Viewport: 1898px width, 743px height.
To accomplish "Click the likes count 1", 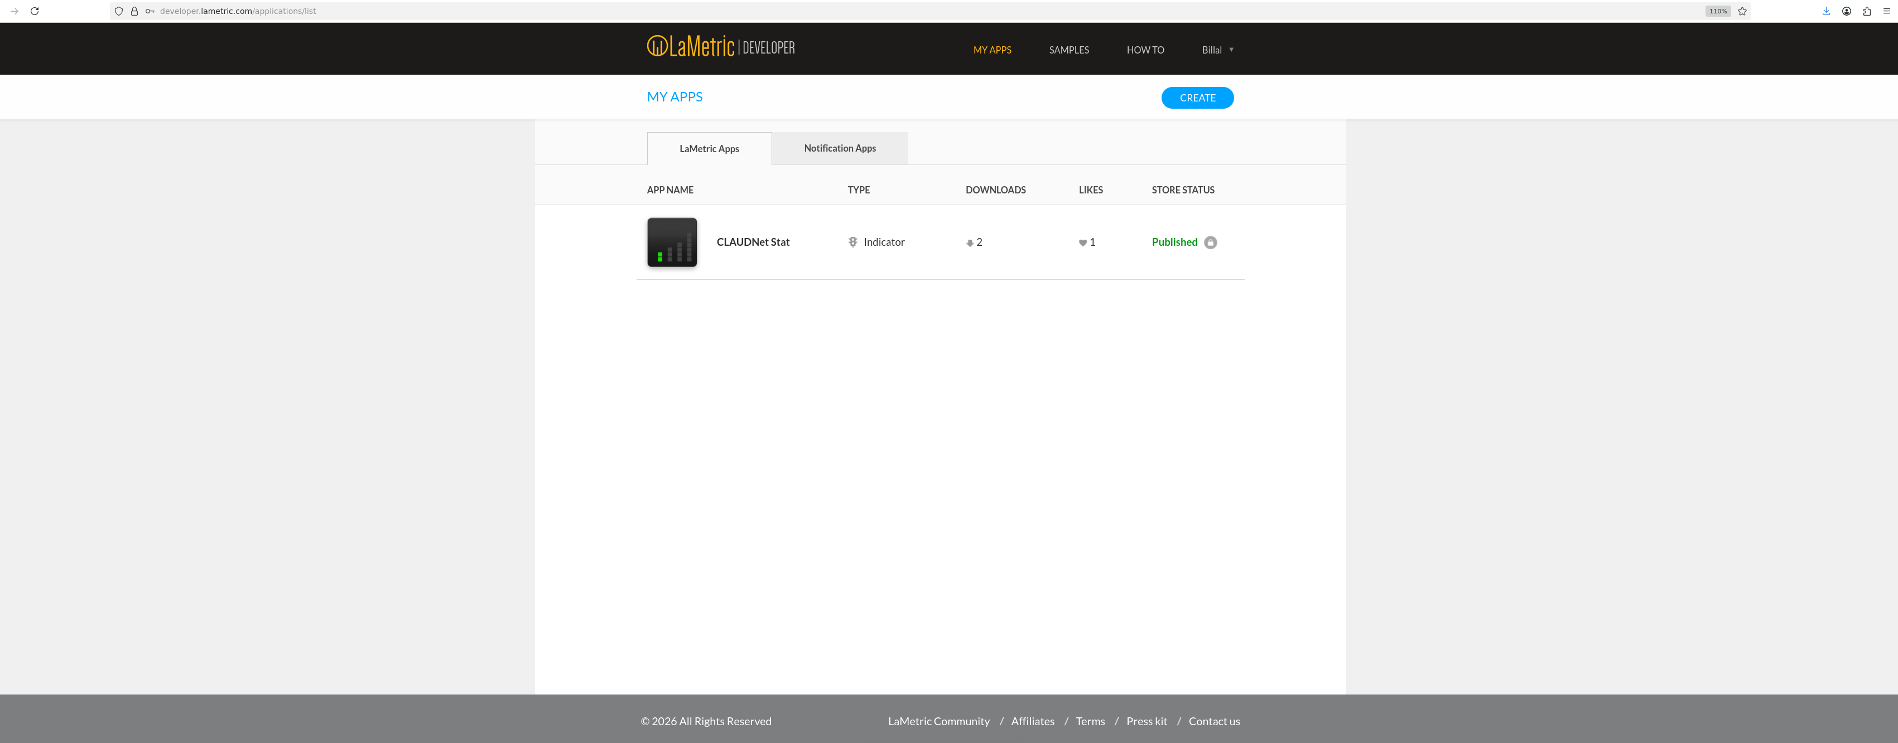I will click(1092, 242).
